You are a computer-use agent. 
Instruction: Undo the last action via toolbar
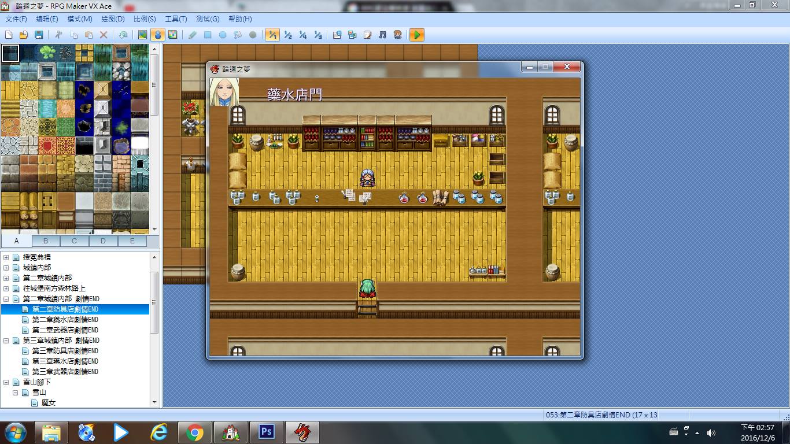pyautogui.click(x=123, y=35)
